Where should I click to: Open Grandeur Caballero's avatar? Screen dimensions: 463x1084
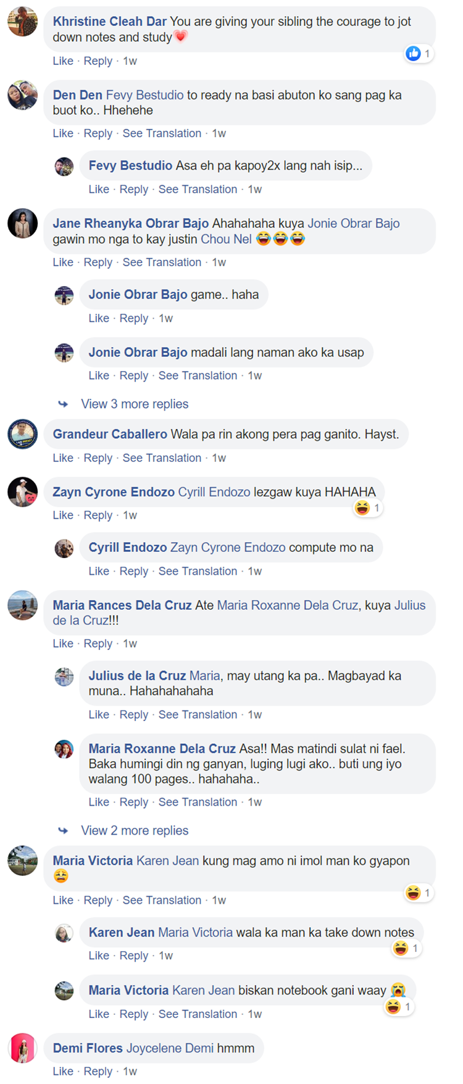pyautogui.click(x=22, y=434)
